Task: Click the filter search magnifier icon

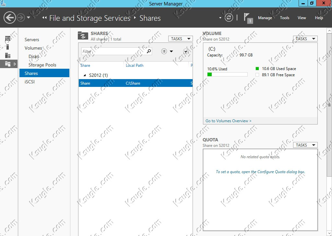Action: tap(149, 51)
